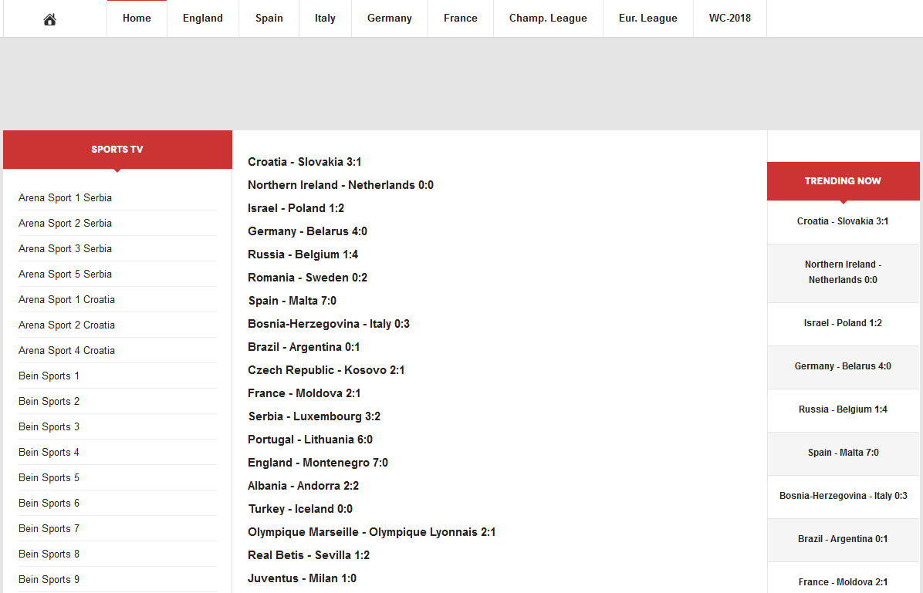Click the home icon in navigation bar
Viewport: 923px width, 593px height.
(x=50, y=19)
